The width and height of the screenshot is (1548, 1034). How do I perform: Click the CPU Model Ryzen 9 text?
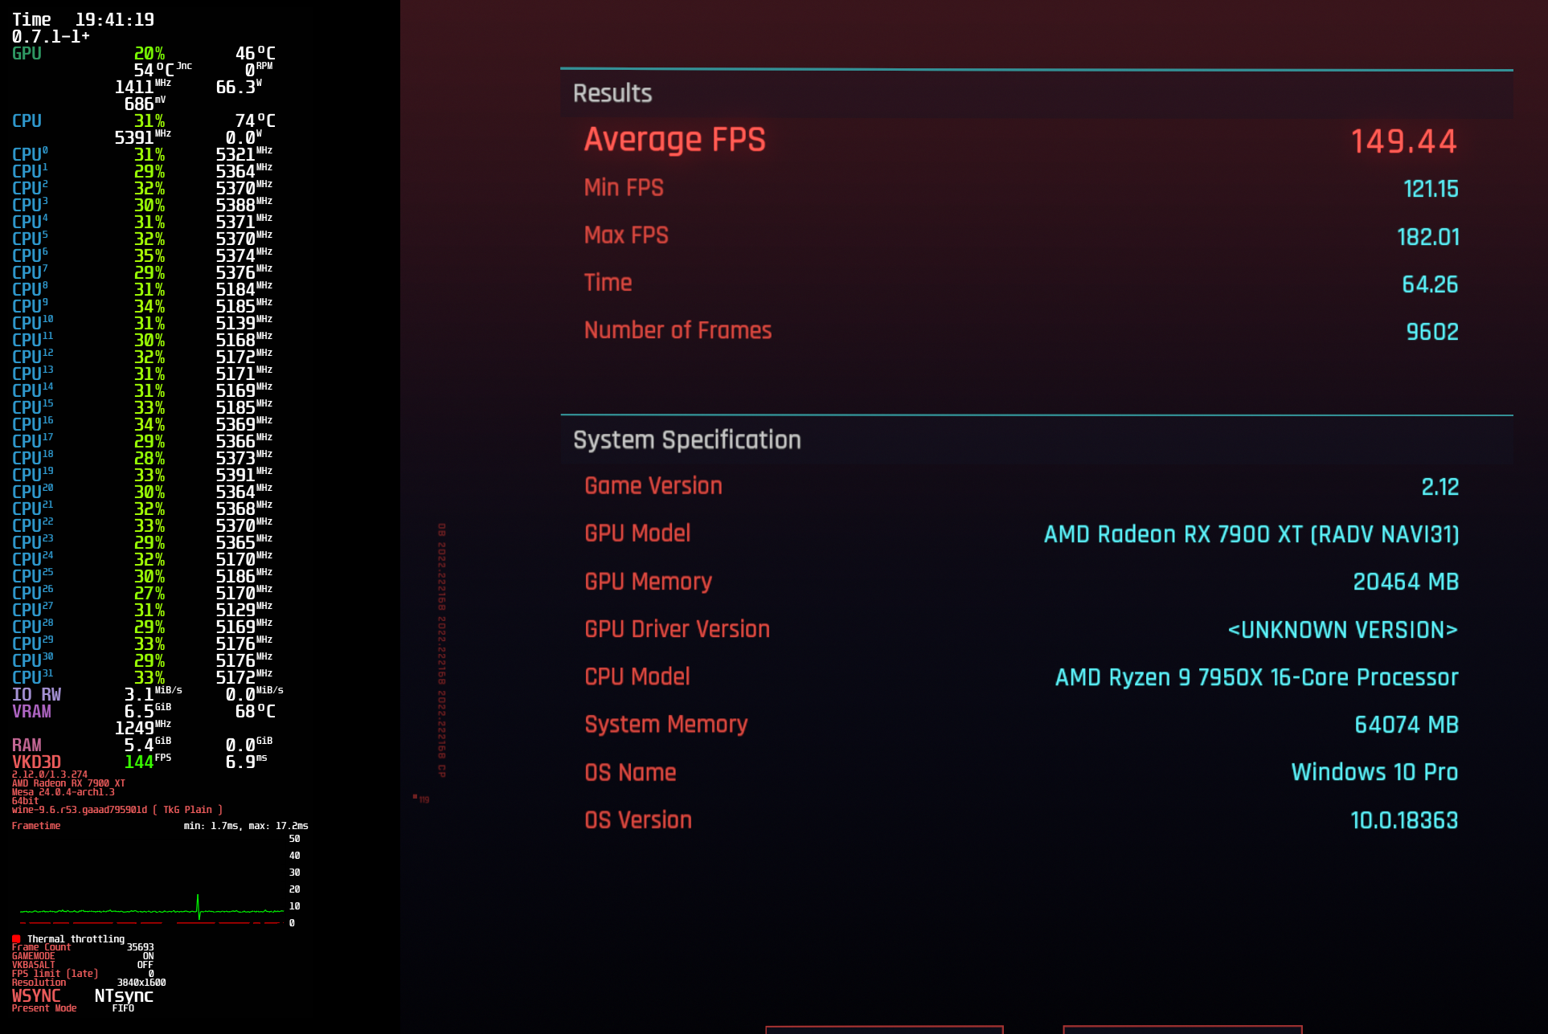click(x=1256, y=677)
